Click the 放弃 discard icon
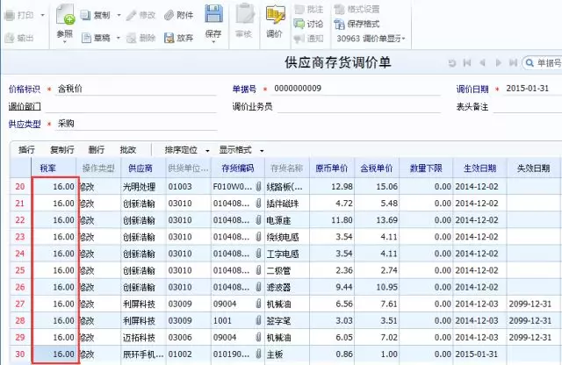Image resolution: width=562 pixels, height=365 pixels. tap(169, 38)
